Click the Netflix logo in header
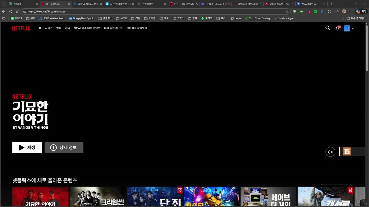The image size is (369, 207). click(x=21, y=28)
